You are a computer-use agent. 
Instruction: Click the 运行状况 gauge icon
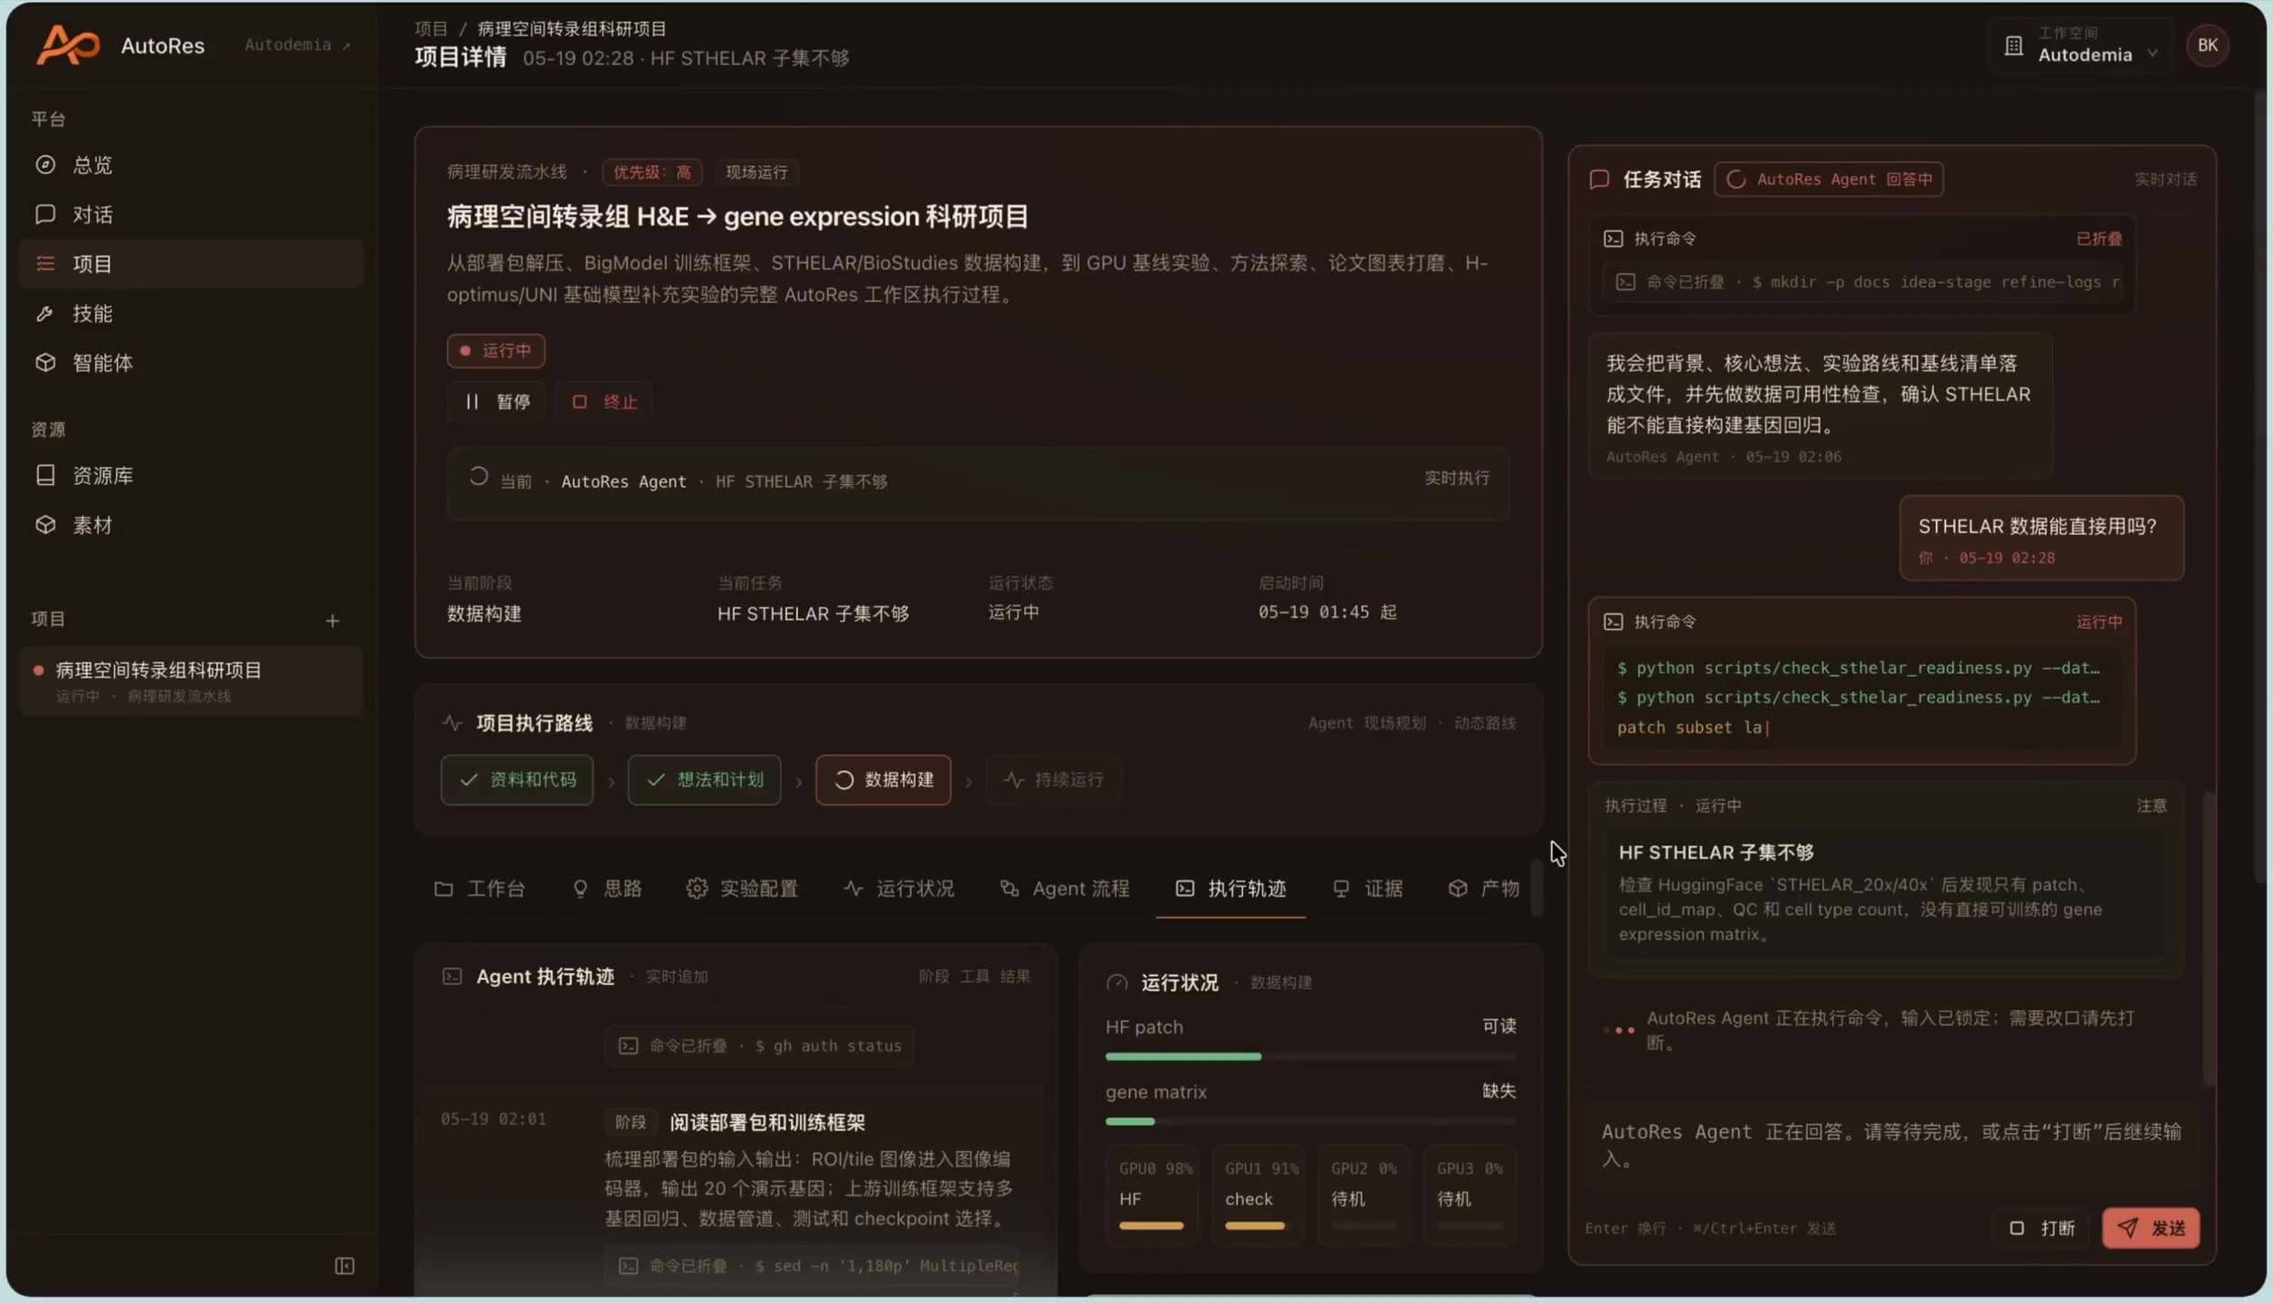tap(1117, 982)
